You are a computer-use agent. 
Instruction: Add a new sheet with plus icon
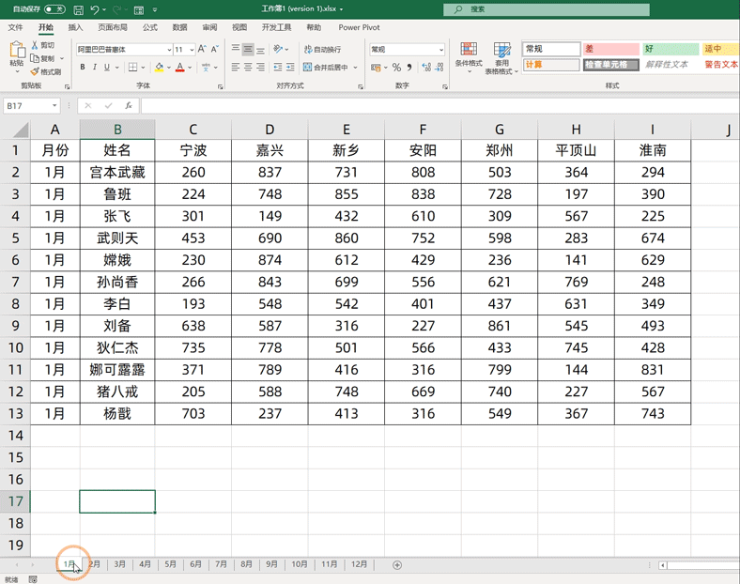(397, 565)
